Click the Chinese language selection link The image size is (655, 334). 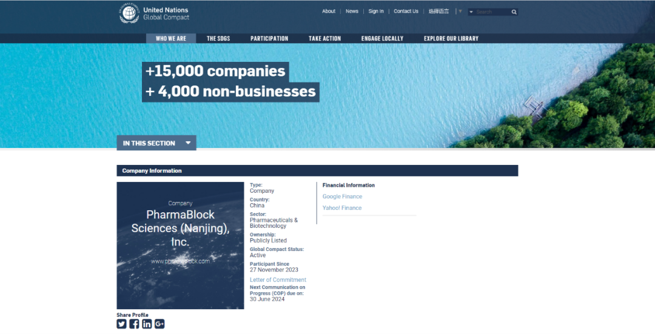(x=438, y=12)
